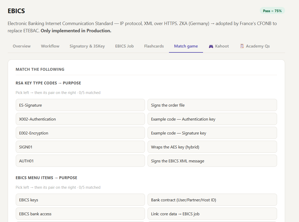This screenshot has width=299, height=222.
Task: Pick 'Example code — Authentication key' answer
Action: coord(212,119)
